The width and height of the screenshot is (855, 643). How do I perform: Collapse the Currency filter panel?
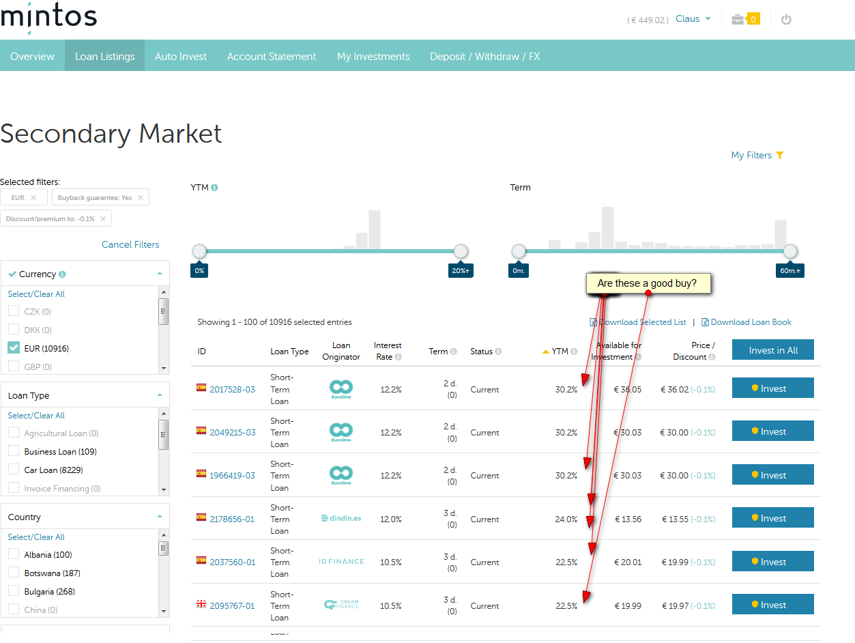pos(159,274)
